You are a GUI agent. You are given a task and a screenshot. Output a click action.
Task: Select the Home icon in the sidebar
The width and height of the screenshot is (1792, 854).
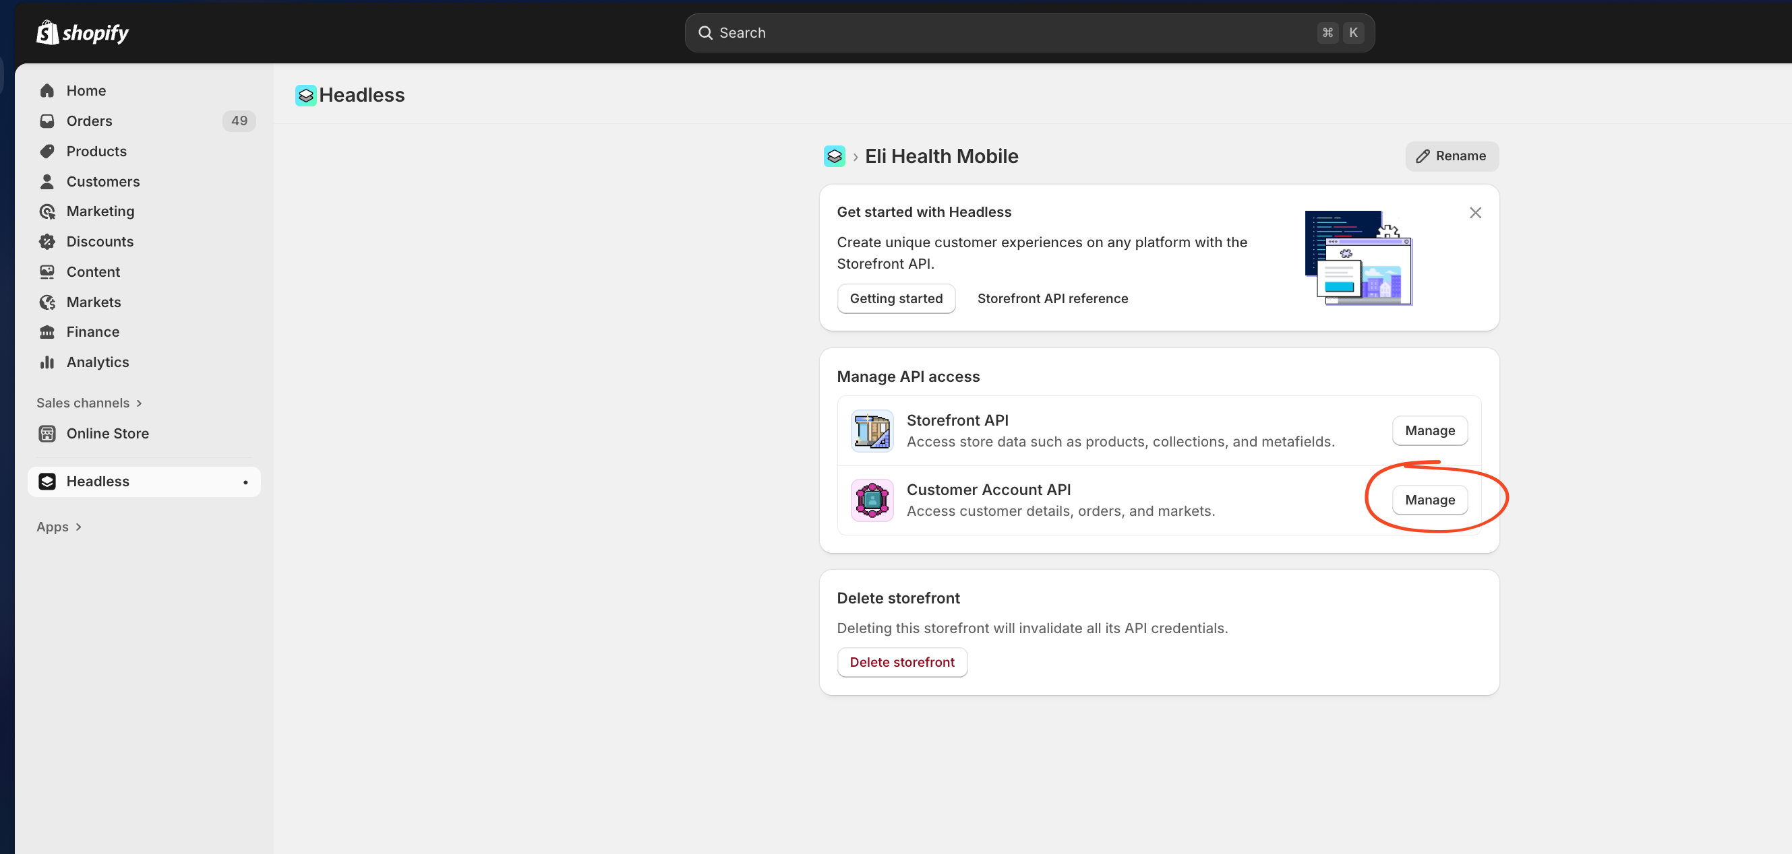pos(47,90)
